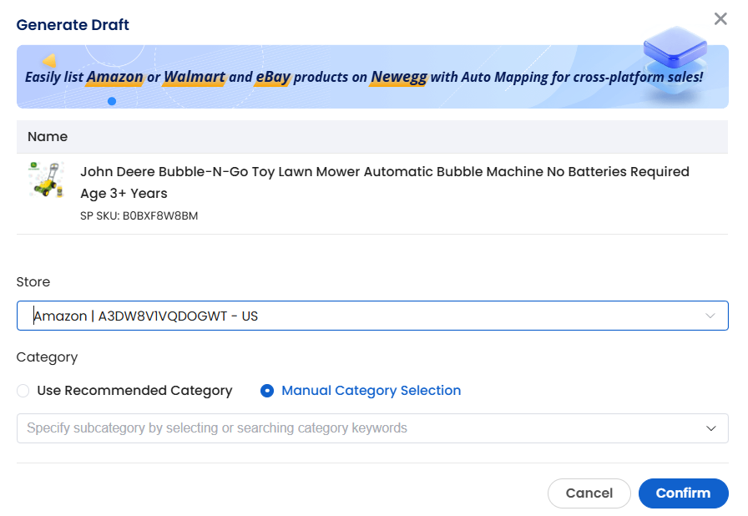The width and height of the screenshot is (748, 516).
Task: Cancel the draft generation
Action: [589, 493]
